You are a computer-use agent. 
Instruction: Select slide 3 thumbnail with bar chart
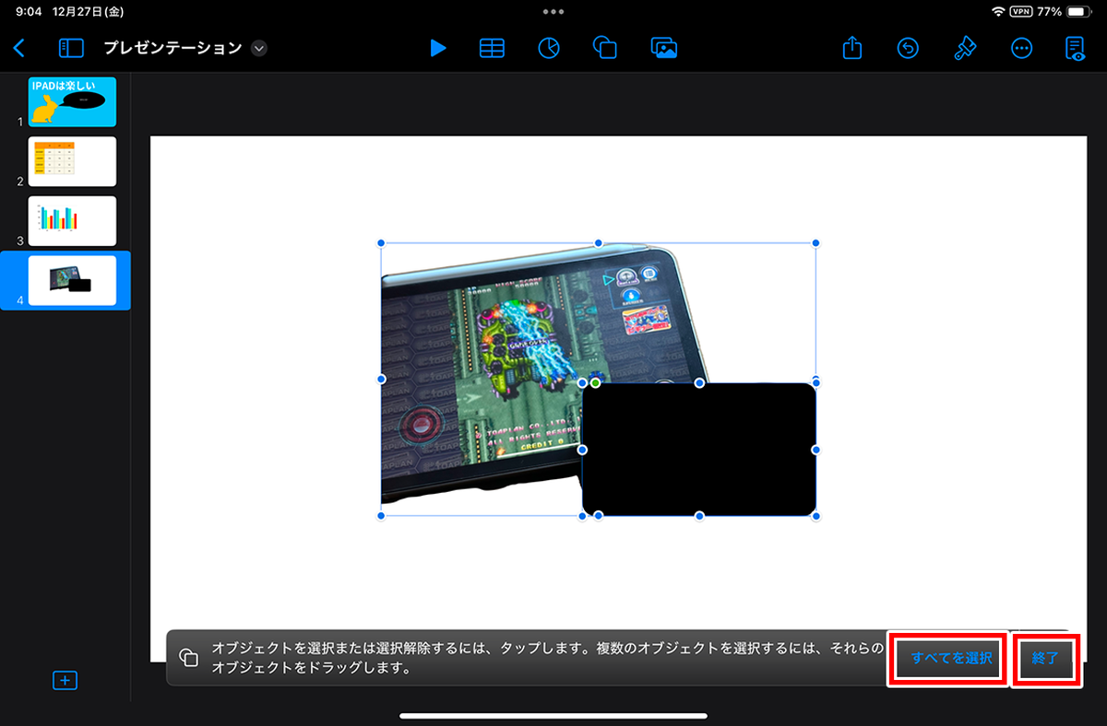(x=72, y=220)
